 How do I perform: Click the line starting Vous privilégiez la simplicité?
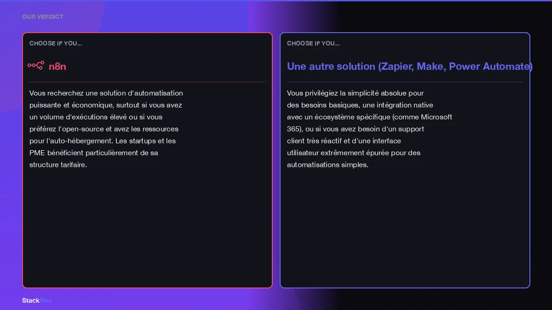[355, 93]
